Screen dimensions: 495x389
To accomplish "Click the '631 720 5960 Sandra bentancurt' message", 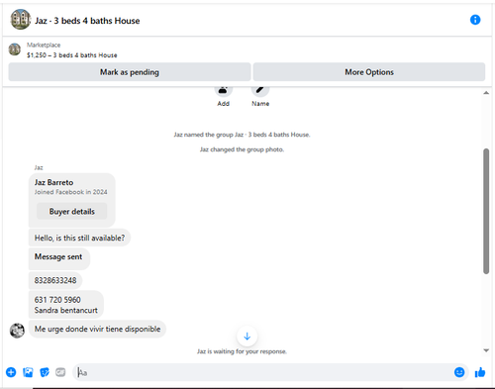I will [x=66, y=305].
